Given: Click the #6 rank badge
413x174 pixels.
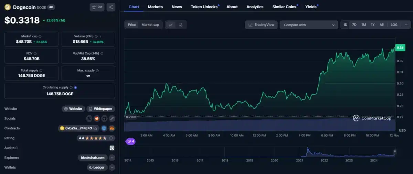Looking at the screenshot, I should pyautogui.click(x=51, y=7).
